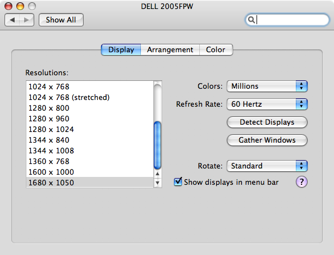Select the 1280 x 800 resolution

(89, 108)
